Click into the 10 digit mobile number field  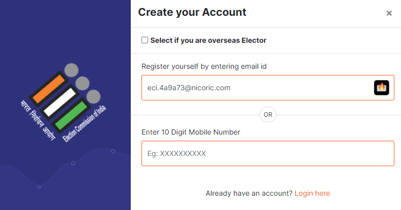[x=268, y=153]
